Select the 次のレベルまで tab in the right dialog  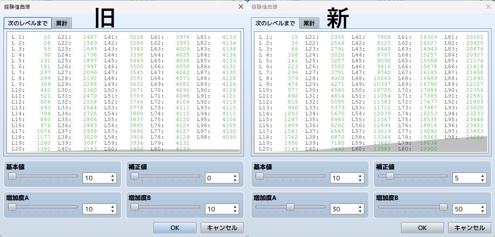275,23
